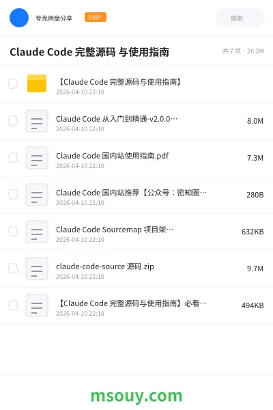Screen dimensions: 273x410
Task: Open the yellow folder icon
Action: 37,83
